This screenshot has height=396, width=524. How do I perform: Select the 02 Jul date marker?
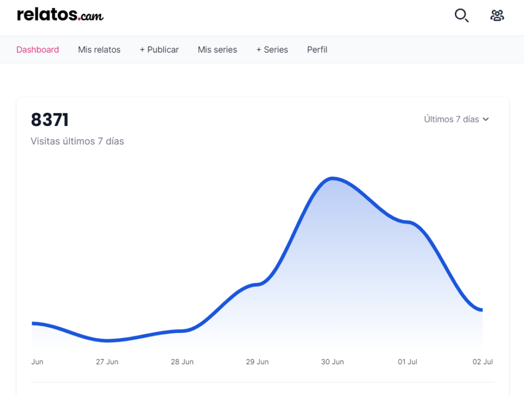click(x=483, y=362)
